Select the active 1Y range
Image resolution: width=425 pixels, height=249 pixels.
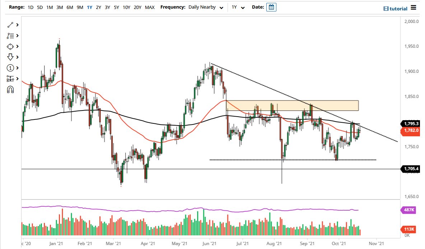(89, 7)
